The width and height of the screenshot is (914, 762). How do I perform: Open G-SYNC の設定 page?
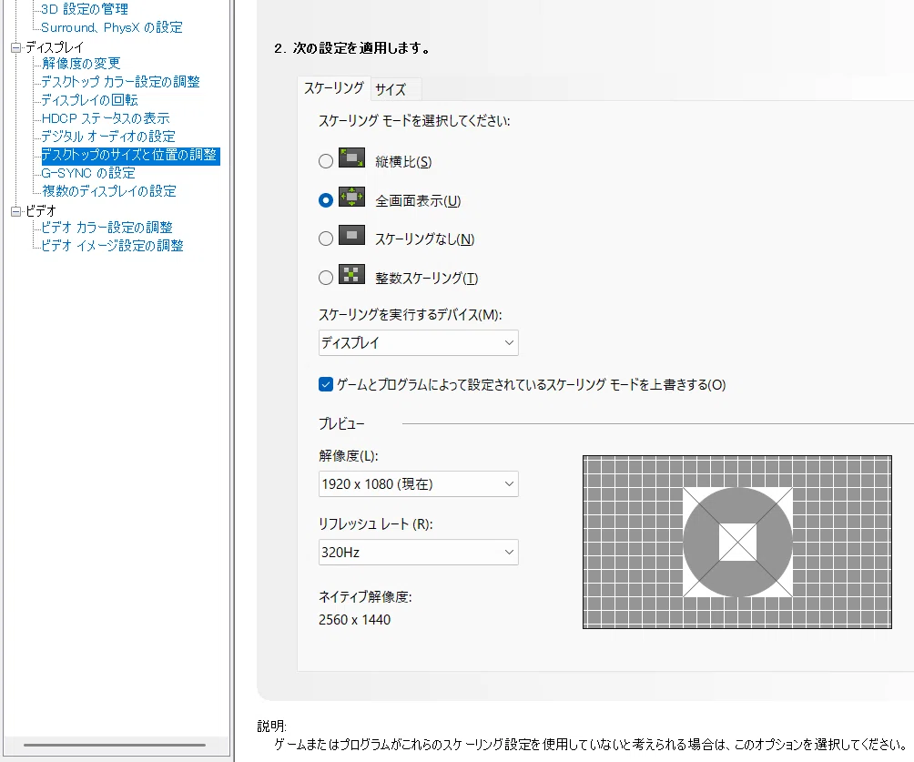pos(88,173)
